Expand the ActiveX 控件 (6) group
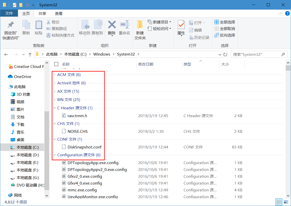291x206 pixels. point(54,83)
